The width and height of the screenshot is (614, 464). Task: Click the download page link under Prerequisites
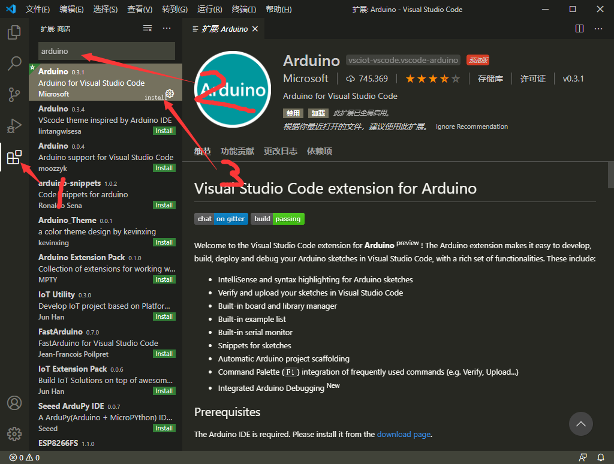click(x=403, y=434)
